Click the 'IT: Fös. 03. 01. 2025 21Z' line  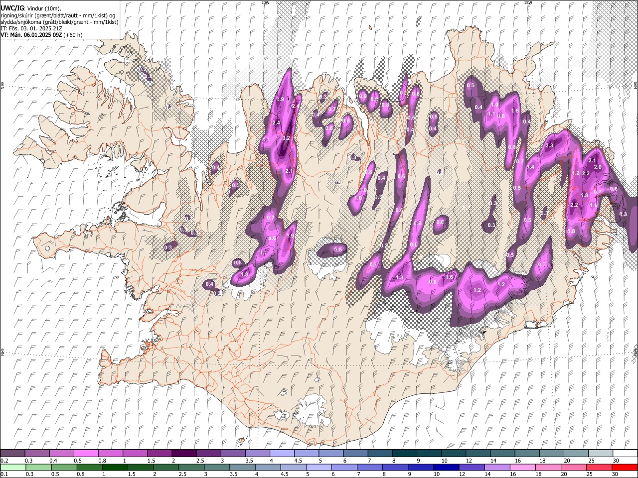point(31,28)
